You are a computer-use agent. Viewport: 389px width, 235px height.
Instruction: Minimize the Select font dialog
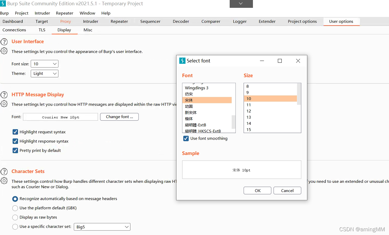click(x=262, y=61)
